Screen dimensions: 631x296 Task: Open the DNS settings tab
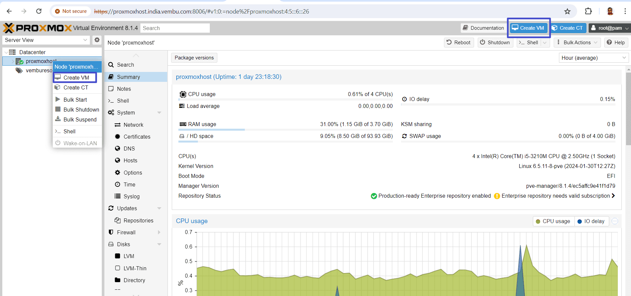[x=136, y=148]
